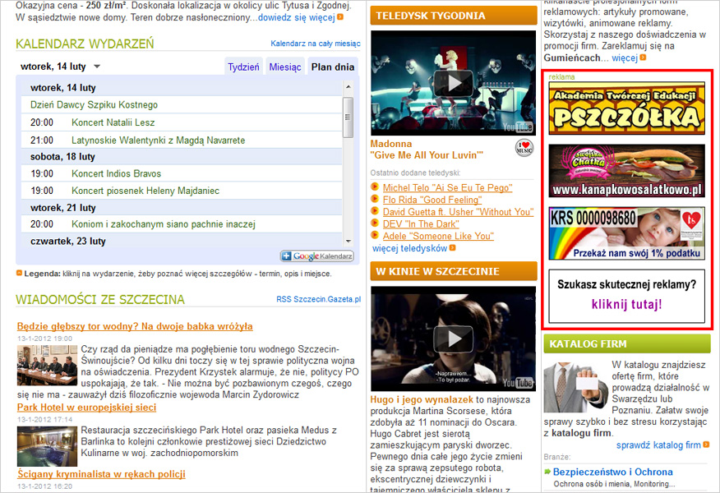
Task: Switch to the Miesiąc calendar tab
Action: [x=284, y=67]
